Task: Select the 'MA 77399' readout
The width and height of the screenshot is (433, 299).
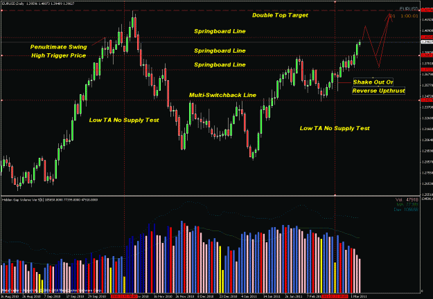Action: [407, 205]
